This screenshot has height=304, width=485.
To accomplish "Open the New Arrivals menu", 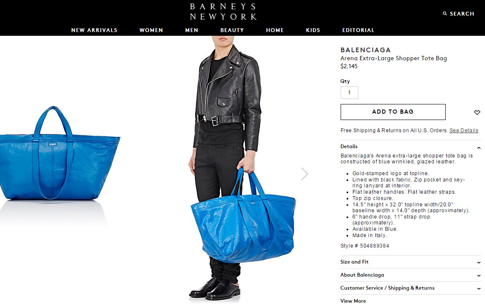I will point(94,30).
